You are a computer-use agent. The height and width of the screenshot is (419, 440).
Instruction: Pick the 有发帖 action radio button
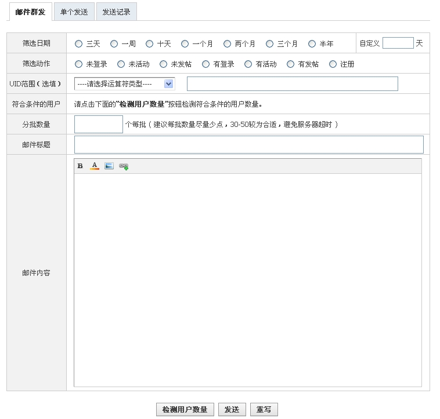291,64
